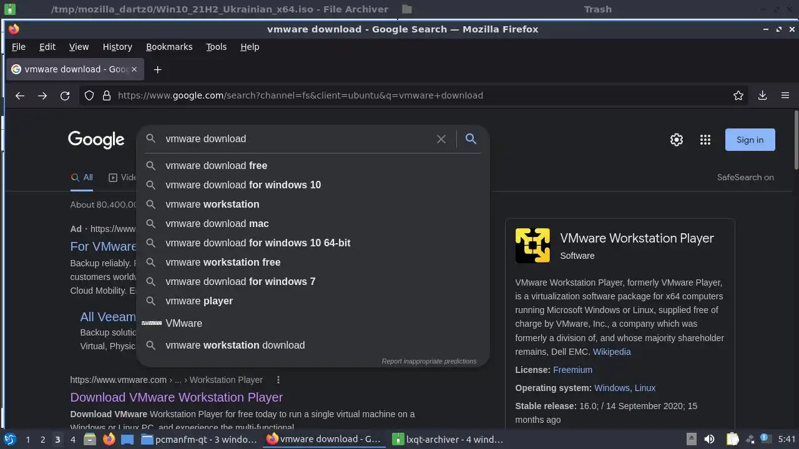Click inside the Google search input field

pos(297,139)
